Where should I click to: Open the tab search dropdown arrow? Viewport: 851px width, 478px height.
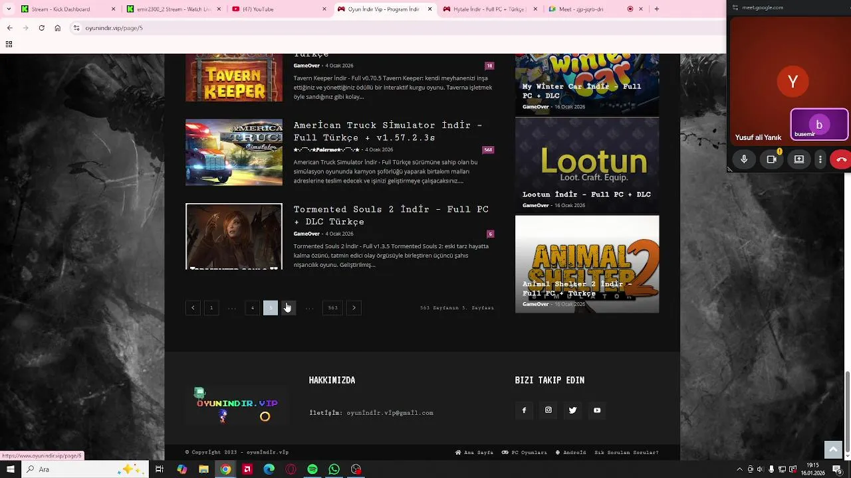pyautogui.click(x=8, y=9)
